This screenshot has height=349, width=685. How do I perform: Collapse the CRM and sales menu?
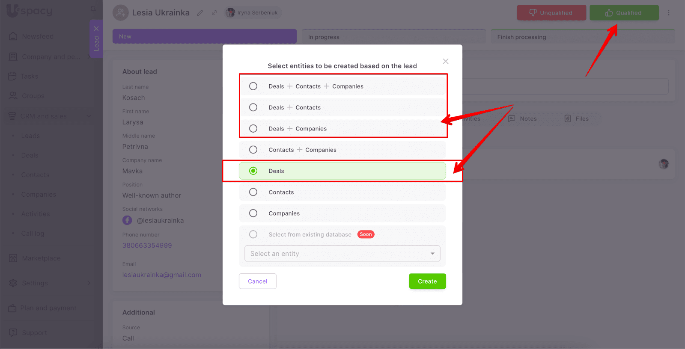(89, 116)
